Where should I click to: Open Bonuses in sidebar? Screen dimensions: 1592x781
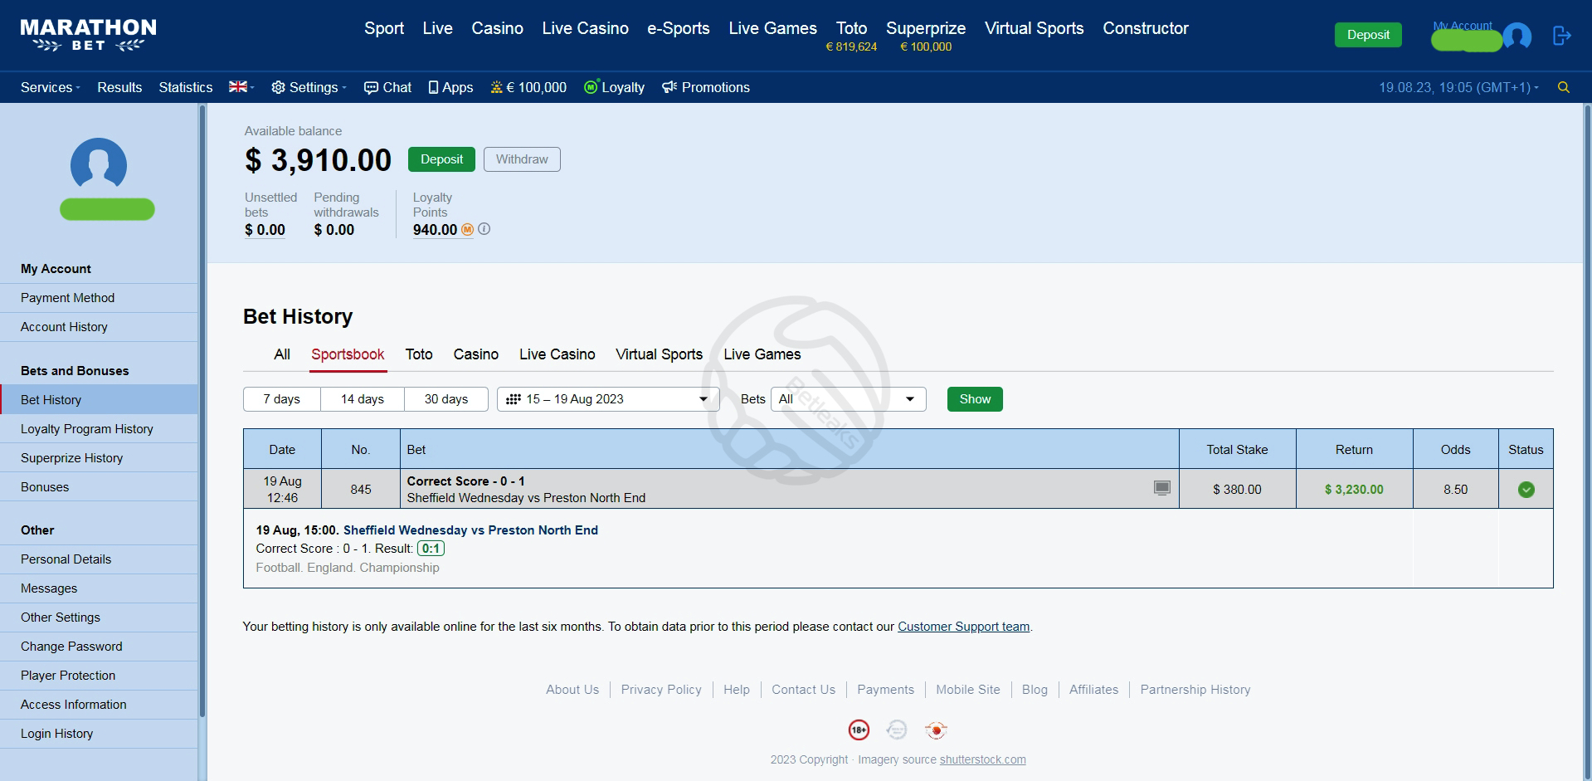pos(99,487)
